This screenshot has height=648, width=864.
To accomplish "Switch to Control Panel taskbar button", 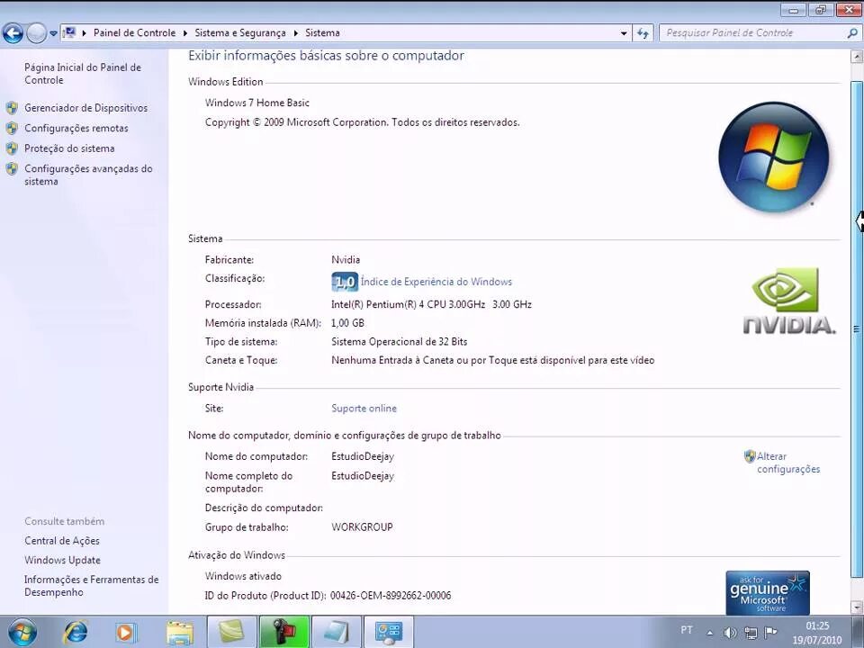I will [389, 632].
